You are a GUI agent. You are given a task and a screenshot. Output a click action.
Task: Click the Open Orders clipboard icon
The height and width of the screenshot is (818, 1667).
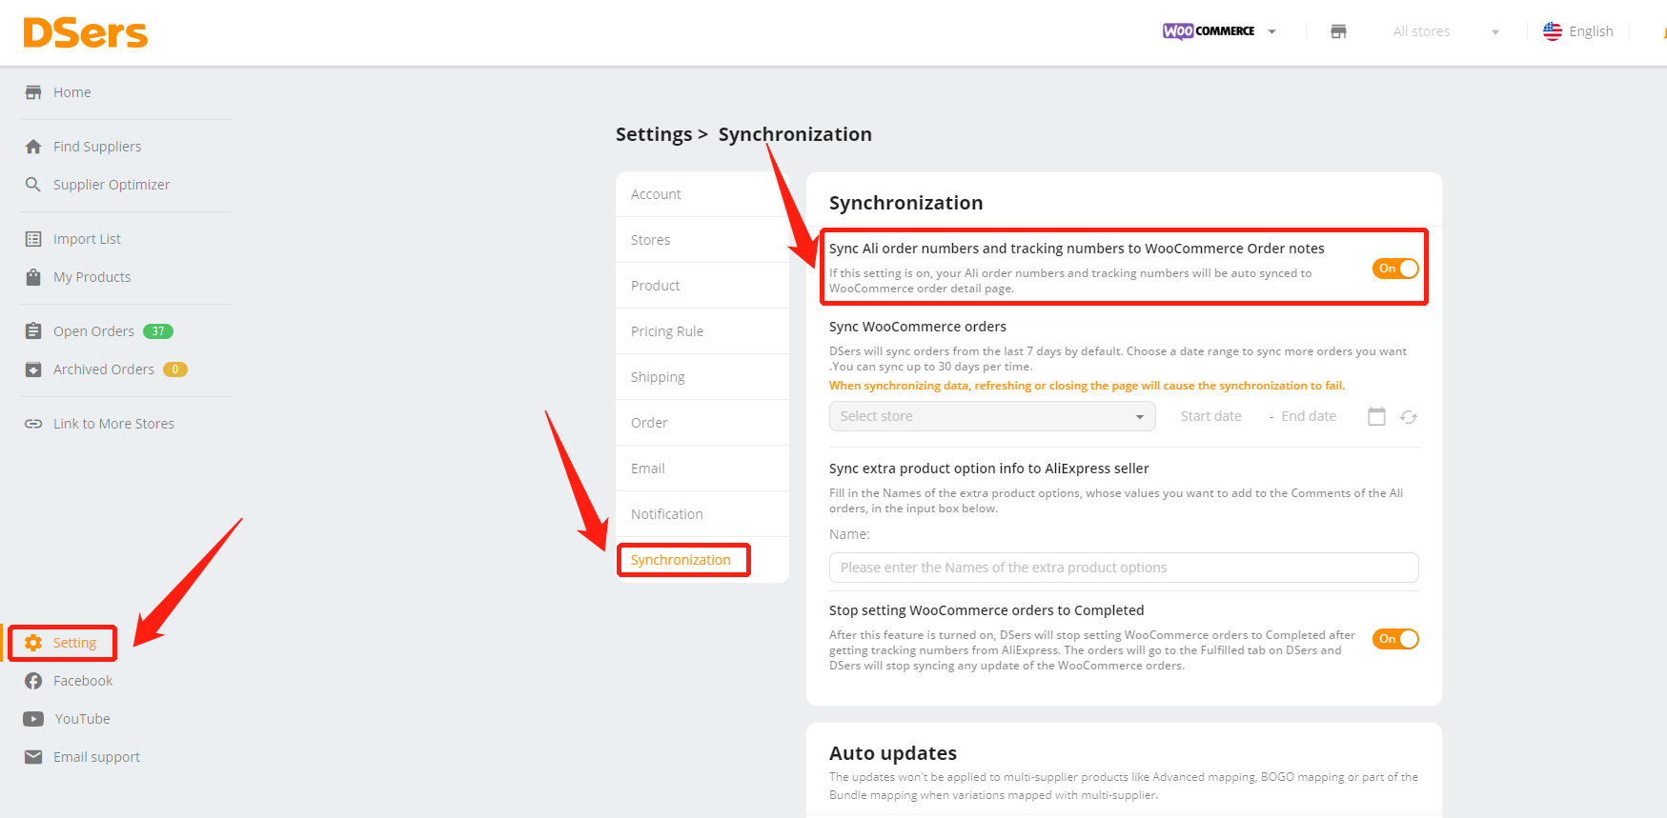tap(33, 331)
